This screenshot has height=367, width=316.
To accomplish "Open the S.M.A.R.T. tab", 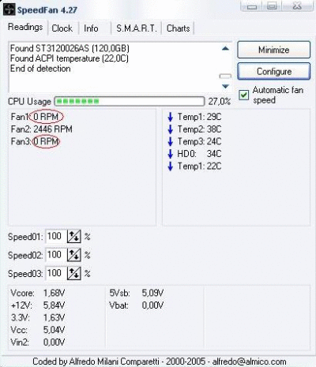I will coord(137,28).
